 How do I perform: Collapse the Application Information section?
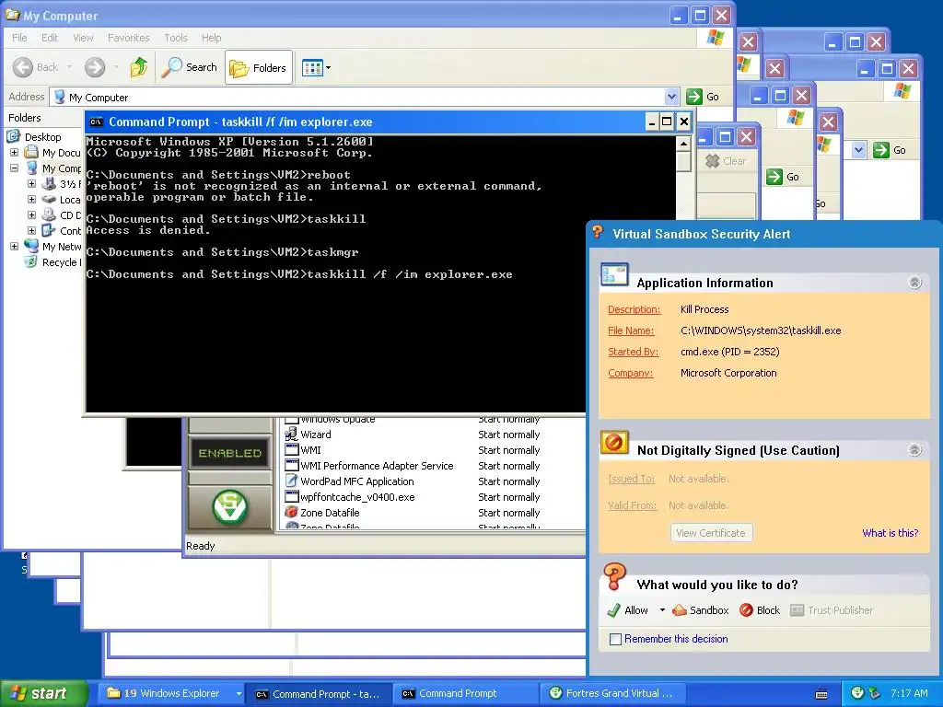[x=914, y=282]
